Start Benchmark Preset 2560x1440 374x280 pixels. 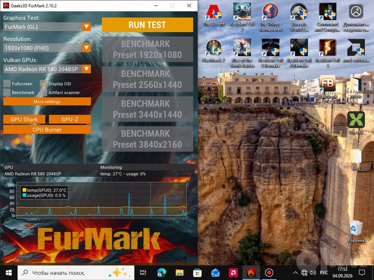[148, 79]
